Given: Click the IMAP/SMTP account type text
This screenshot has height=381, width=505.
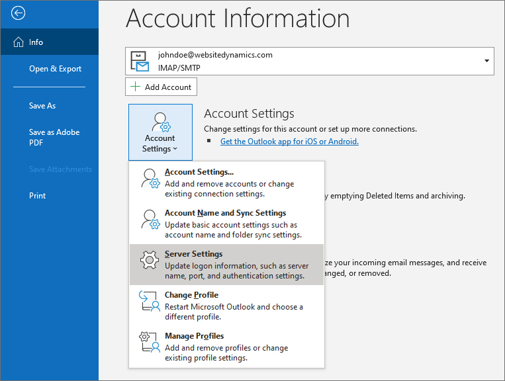Looking at the screenshot, I should coord(179,68).
